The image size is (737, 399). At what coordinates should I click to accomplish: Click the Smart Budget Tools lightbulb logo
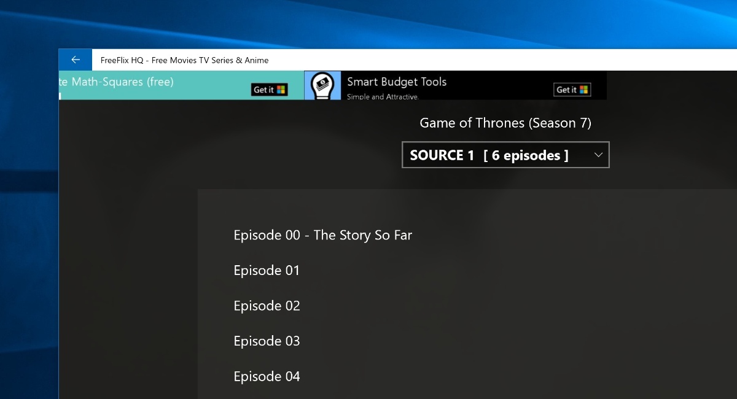coord(322,85)
